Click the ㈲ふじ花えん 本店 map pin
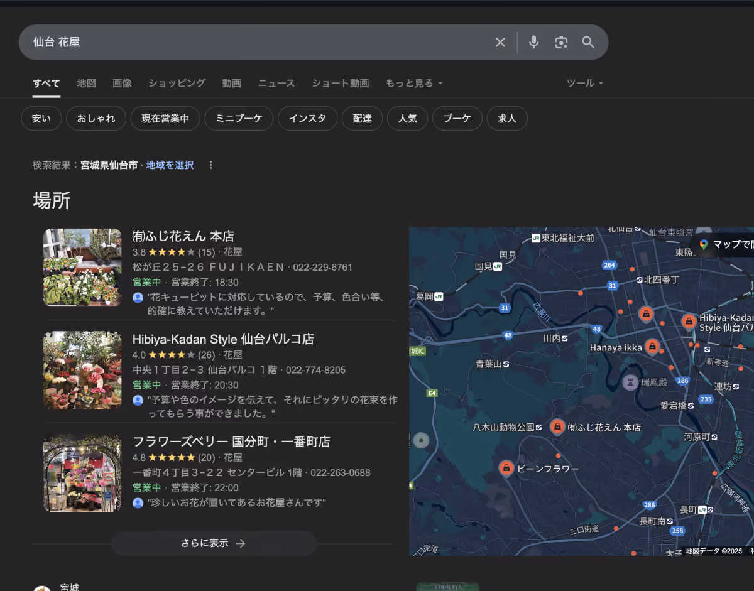 click(557, 427)
